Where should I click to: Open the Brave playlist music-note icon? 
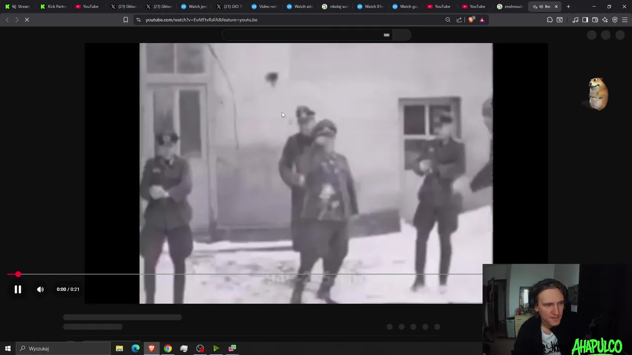(575, 20)
